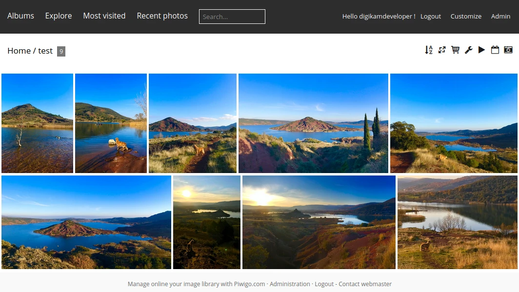Go to Admin in the top bar
The image size is (519, 292).
click(500, 17)
